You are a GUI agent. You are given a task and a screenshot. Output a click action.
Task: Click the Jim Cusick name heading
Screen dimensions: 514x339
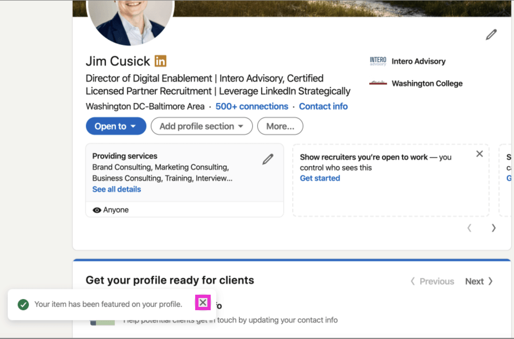tap(118, 61)
